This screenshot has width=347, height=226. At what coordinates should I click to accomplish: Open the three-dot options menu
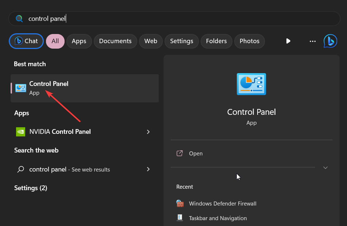(x=312, y=41)
